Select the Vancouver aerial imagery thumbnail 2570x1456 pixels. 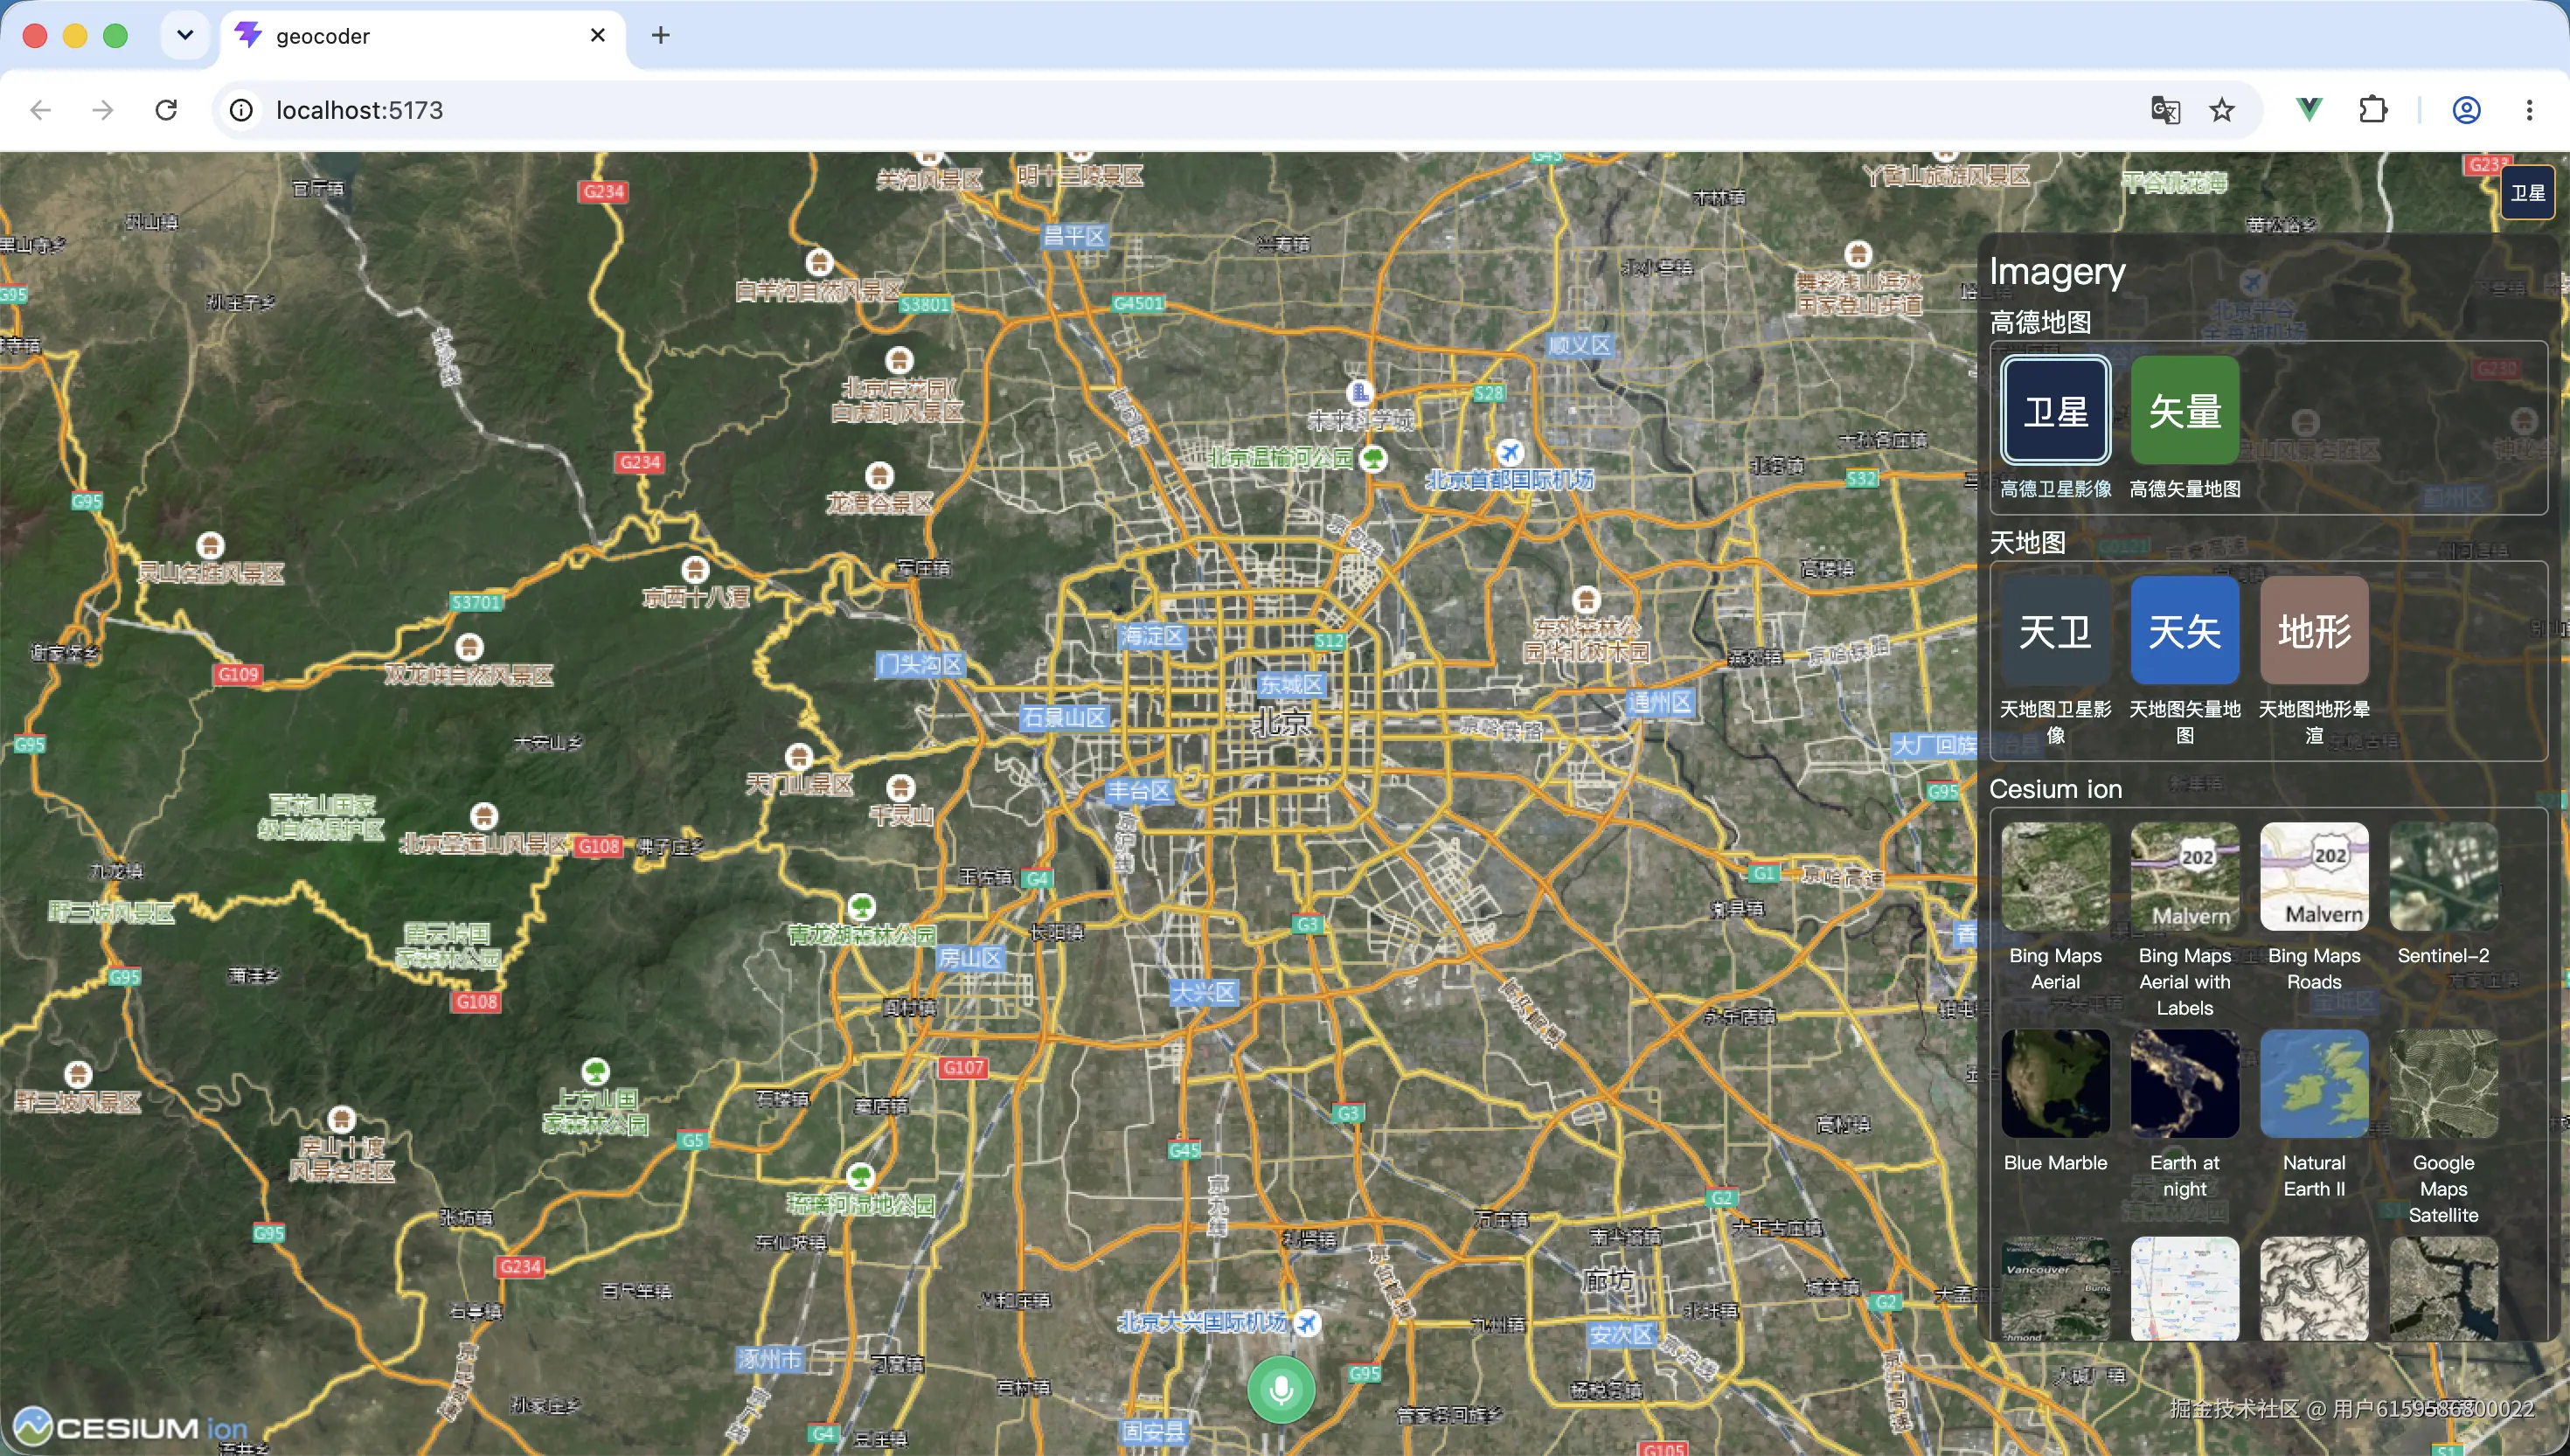(2055, 1289)
